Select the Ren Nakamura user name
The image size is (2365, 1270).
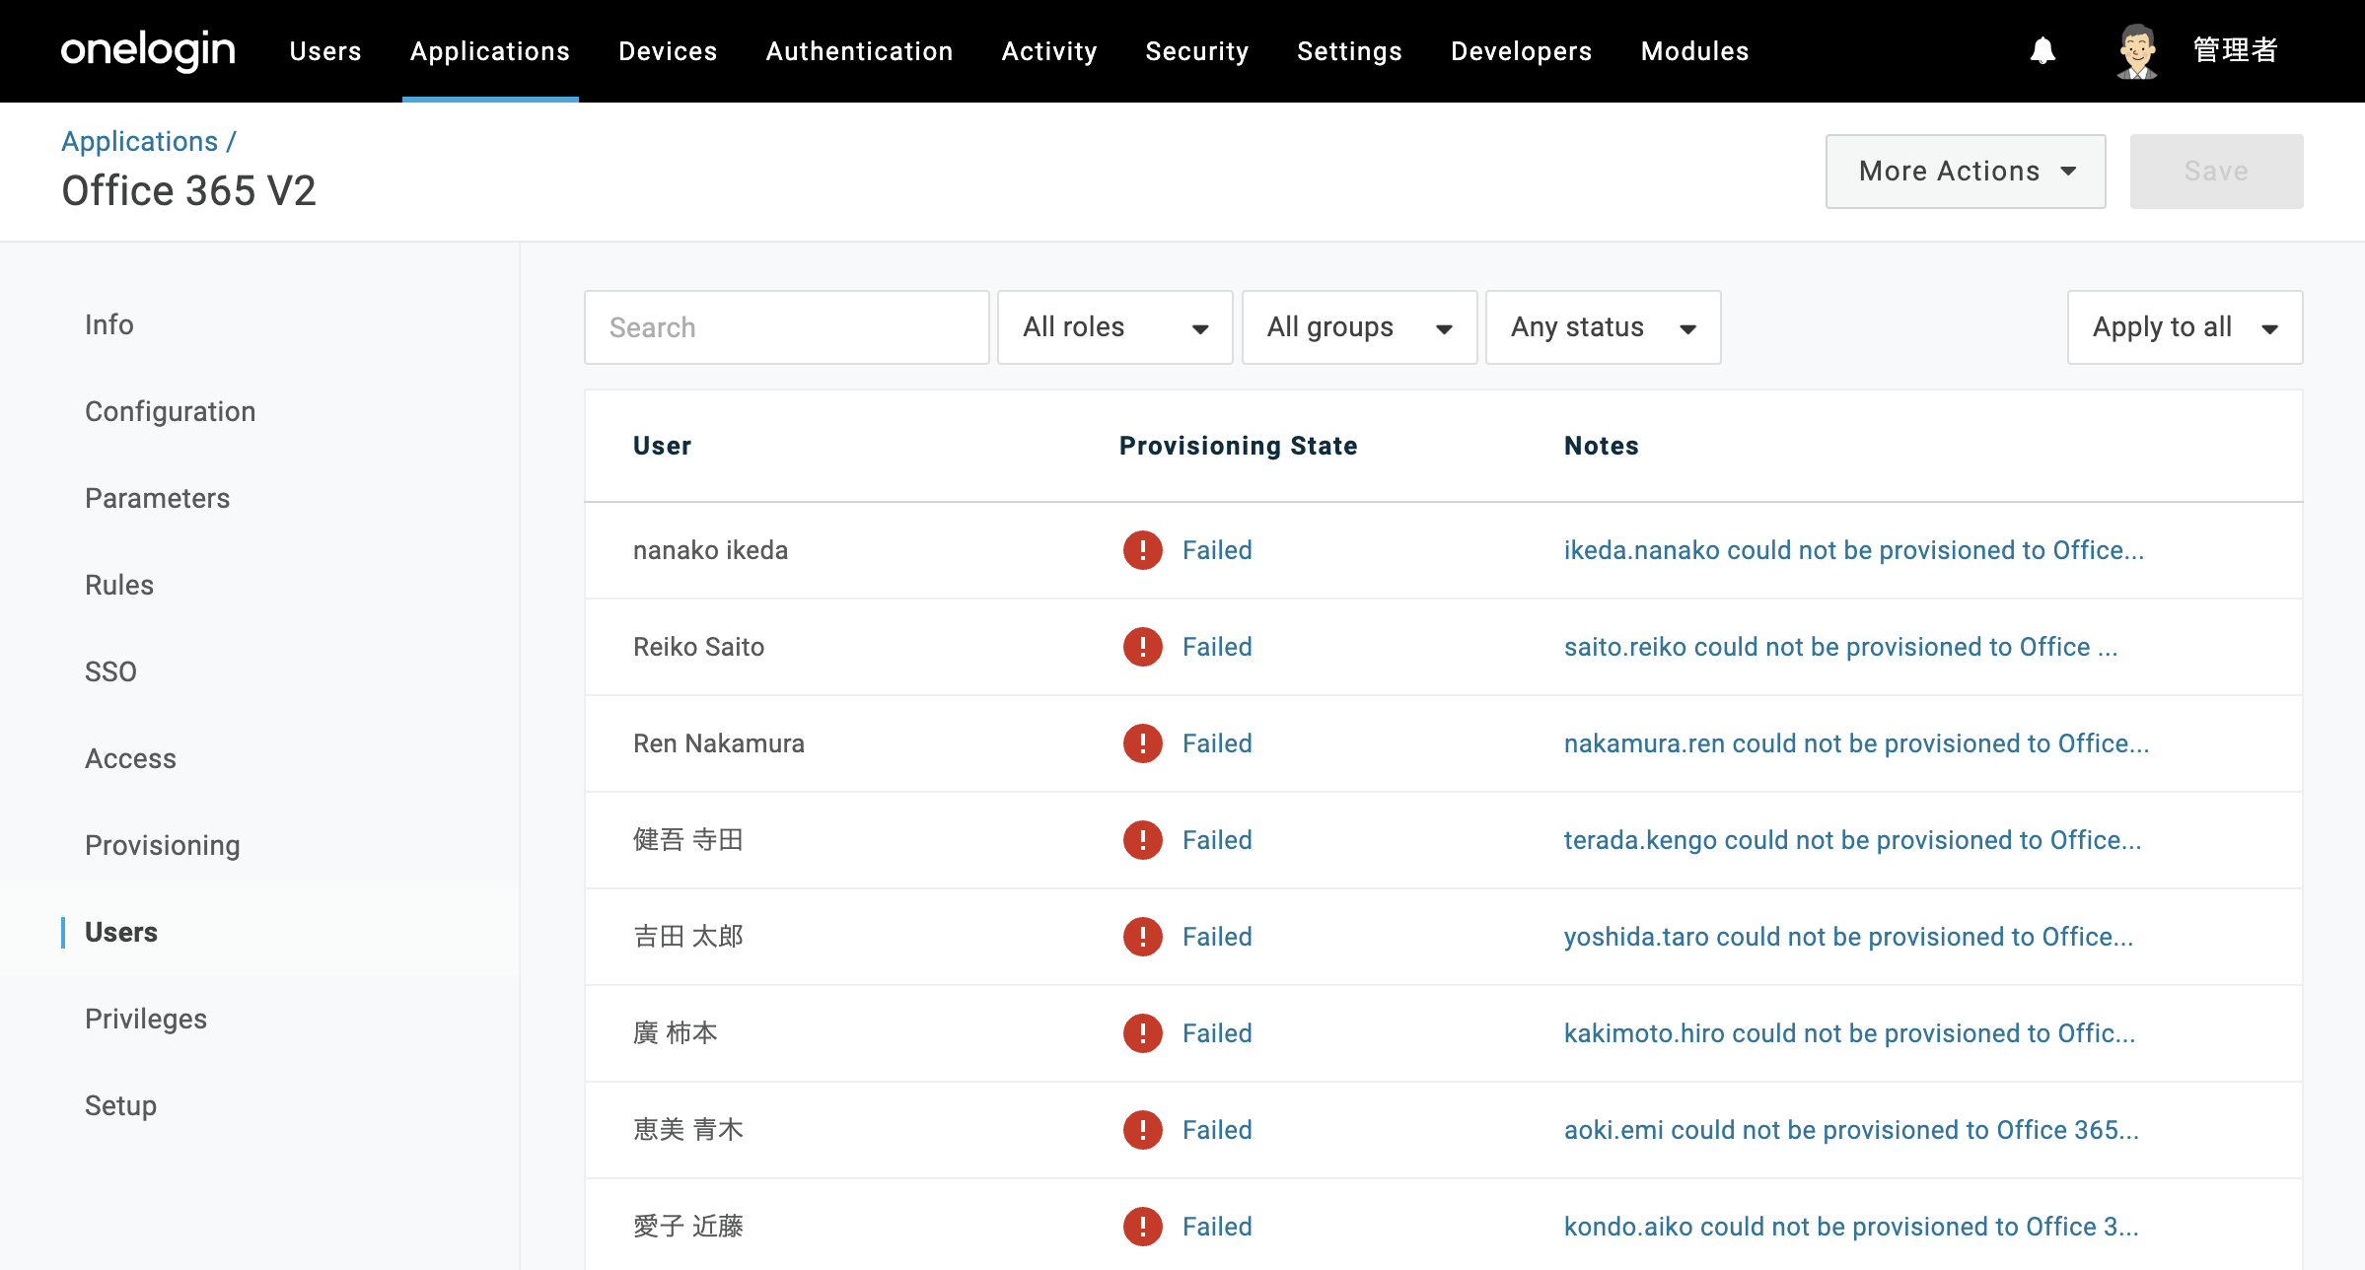(719, 743)
